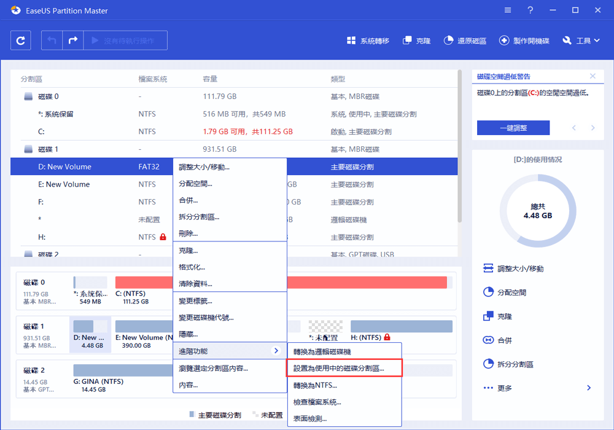This screenshot has width=614, height=430.
Task: Click the 系統轉移 system migration icon
Action: tap(351, 41)
